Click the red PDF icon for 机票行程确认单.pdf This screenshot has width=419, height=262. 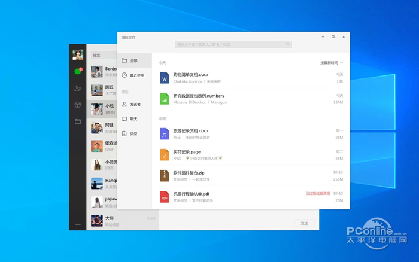point(165,196)
